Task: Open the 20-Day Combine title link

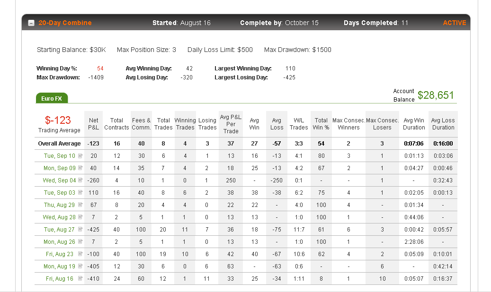Action: click(65, 23)
